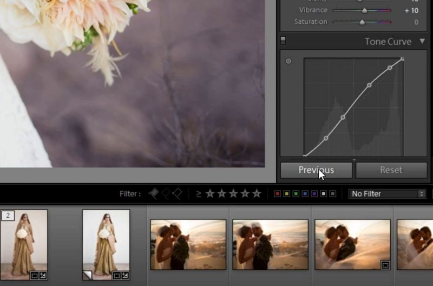Adjust the Vibrance slider handle

364,10
